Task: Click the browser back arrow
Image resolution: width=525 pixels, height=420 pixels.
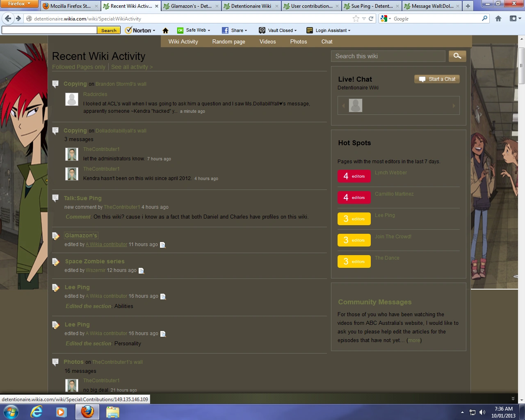Action: (x=8, y=18)
